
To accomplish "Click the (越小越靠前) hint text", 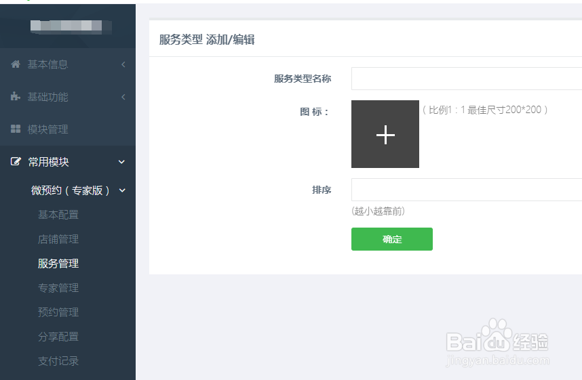I will [x=378, y=211].
